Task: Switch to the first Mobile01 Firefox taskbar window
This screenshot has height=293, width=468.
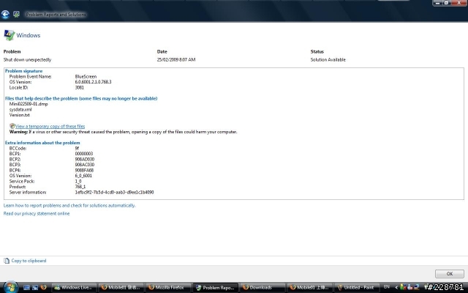Action: pos(121,287)
